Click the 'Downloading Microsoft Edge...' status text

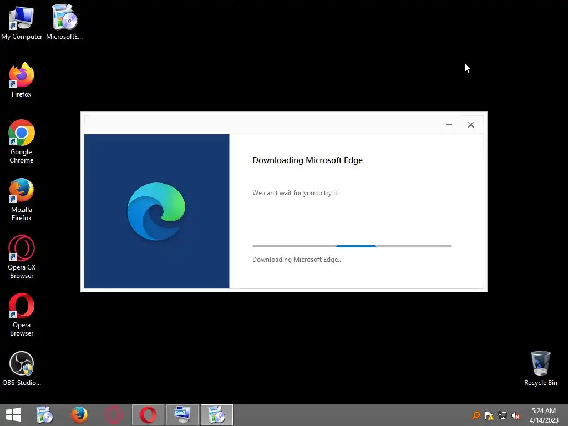pos(297,260)
